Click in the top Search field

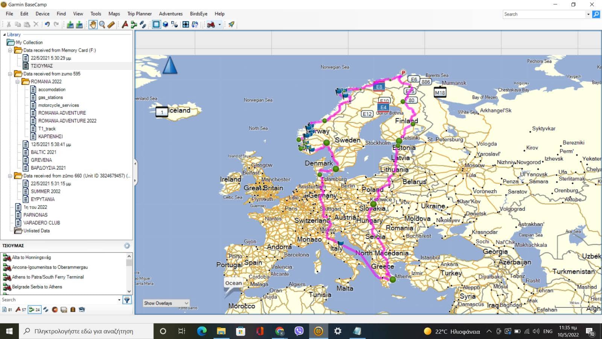pyautogui.click(x=544, y=14)
